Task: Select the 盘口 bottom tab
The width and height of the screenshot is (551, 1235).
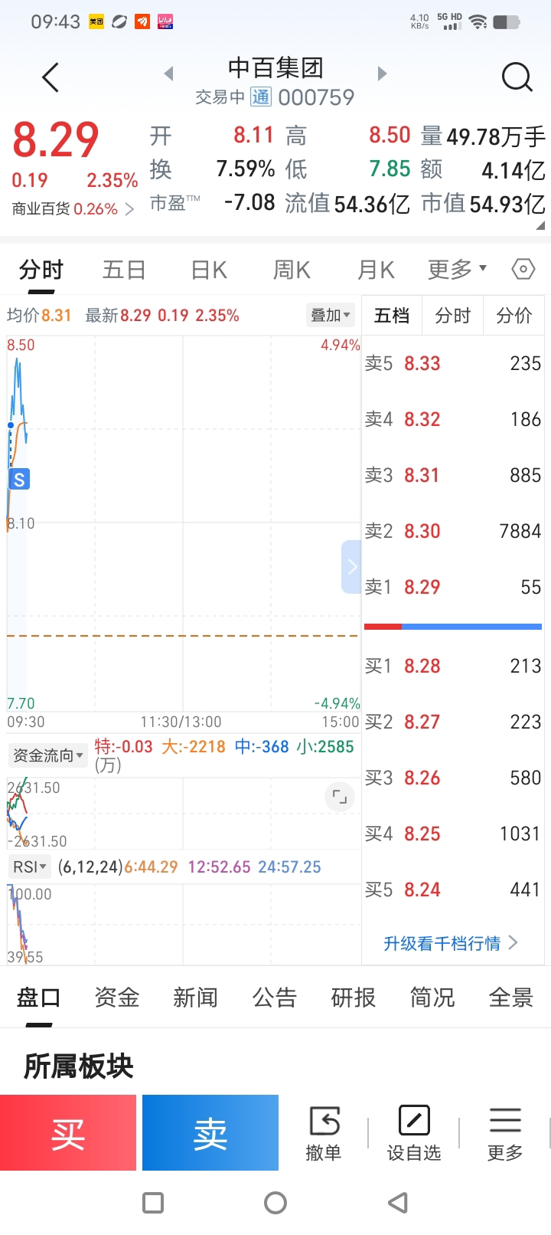Action: 38,997
